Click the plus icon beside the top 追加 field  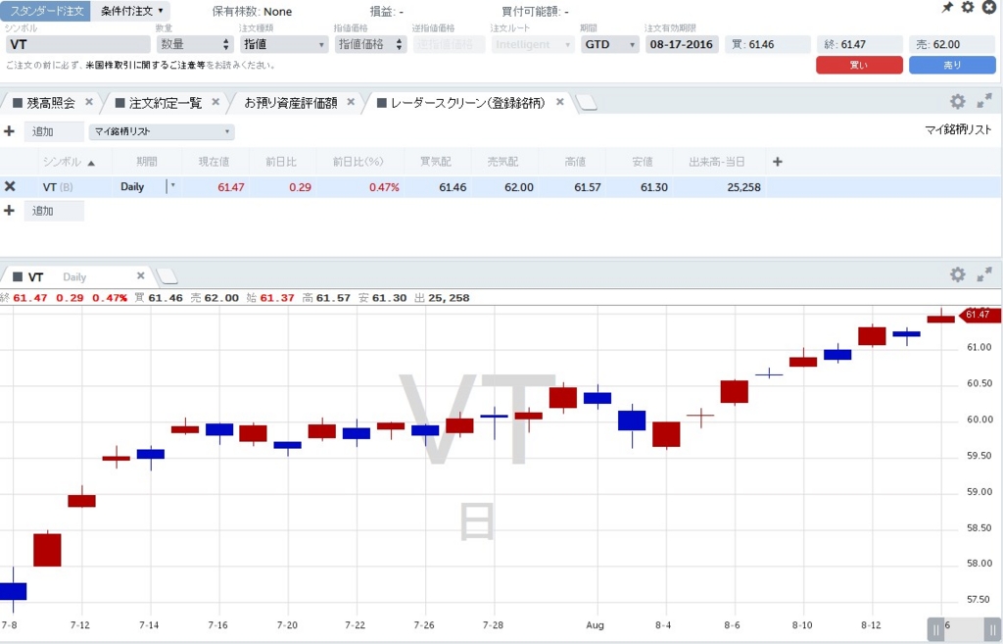point(9,131)
